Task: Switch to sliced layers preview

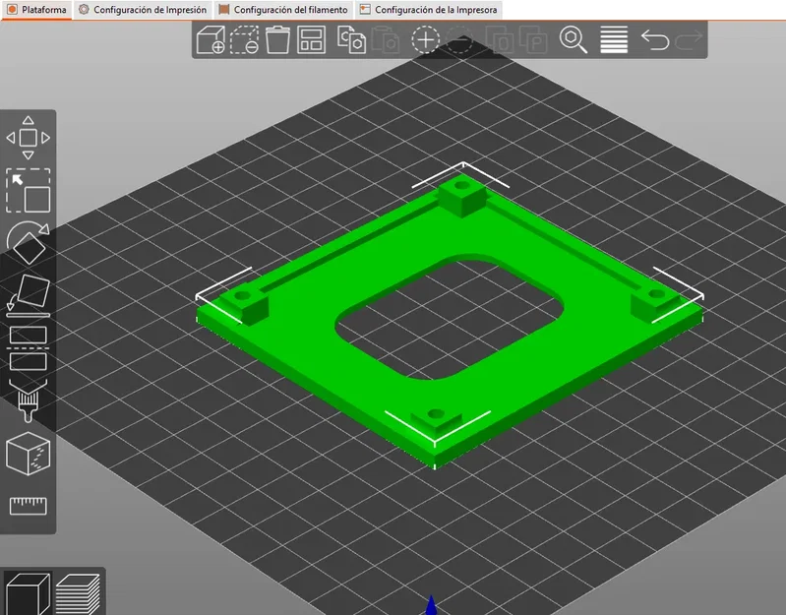Action: (x=78, y=594)
